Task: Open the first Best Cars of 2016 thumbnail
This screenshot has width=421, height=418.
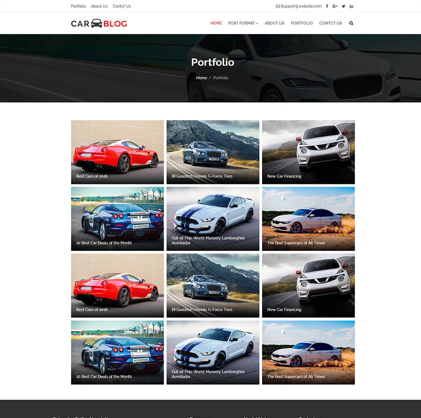Action: pos(117,152)
